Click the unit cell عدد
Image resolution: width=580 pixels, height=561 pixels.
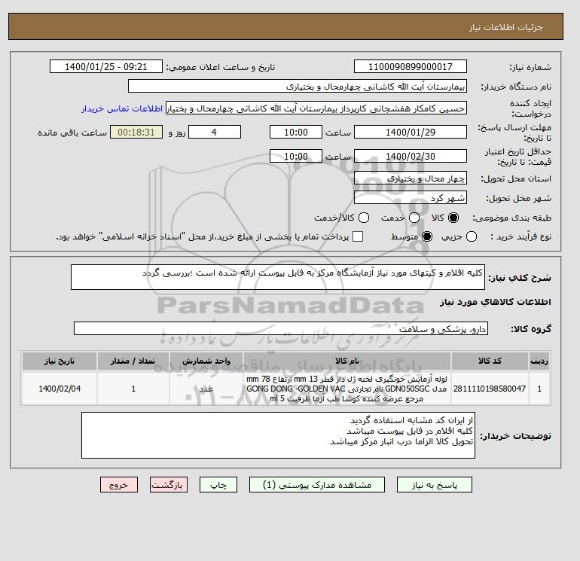pos(206,389)
